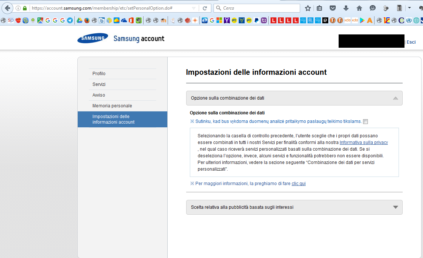The width and height of the screenshot is (423, 258).
Task: Expand 'Scelta relativa alla pubblicità' section
Action: tap(294, 207)
